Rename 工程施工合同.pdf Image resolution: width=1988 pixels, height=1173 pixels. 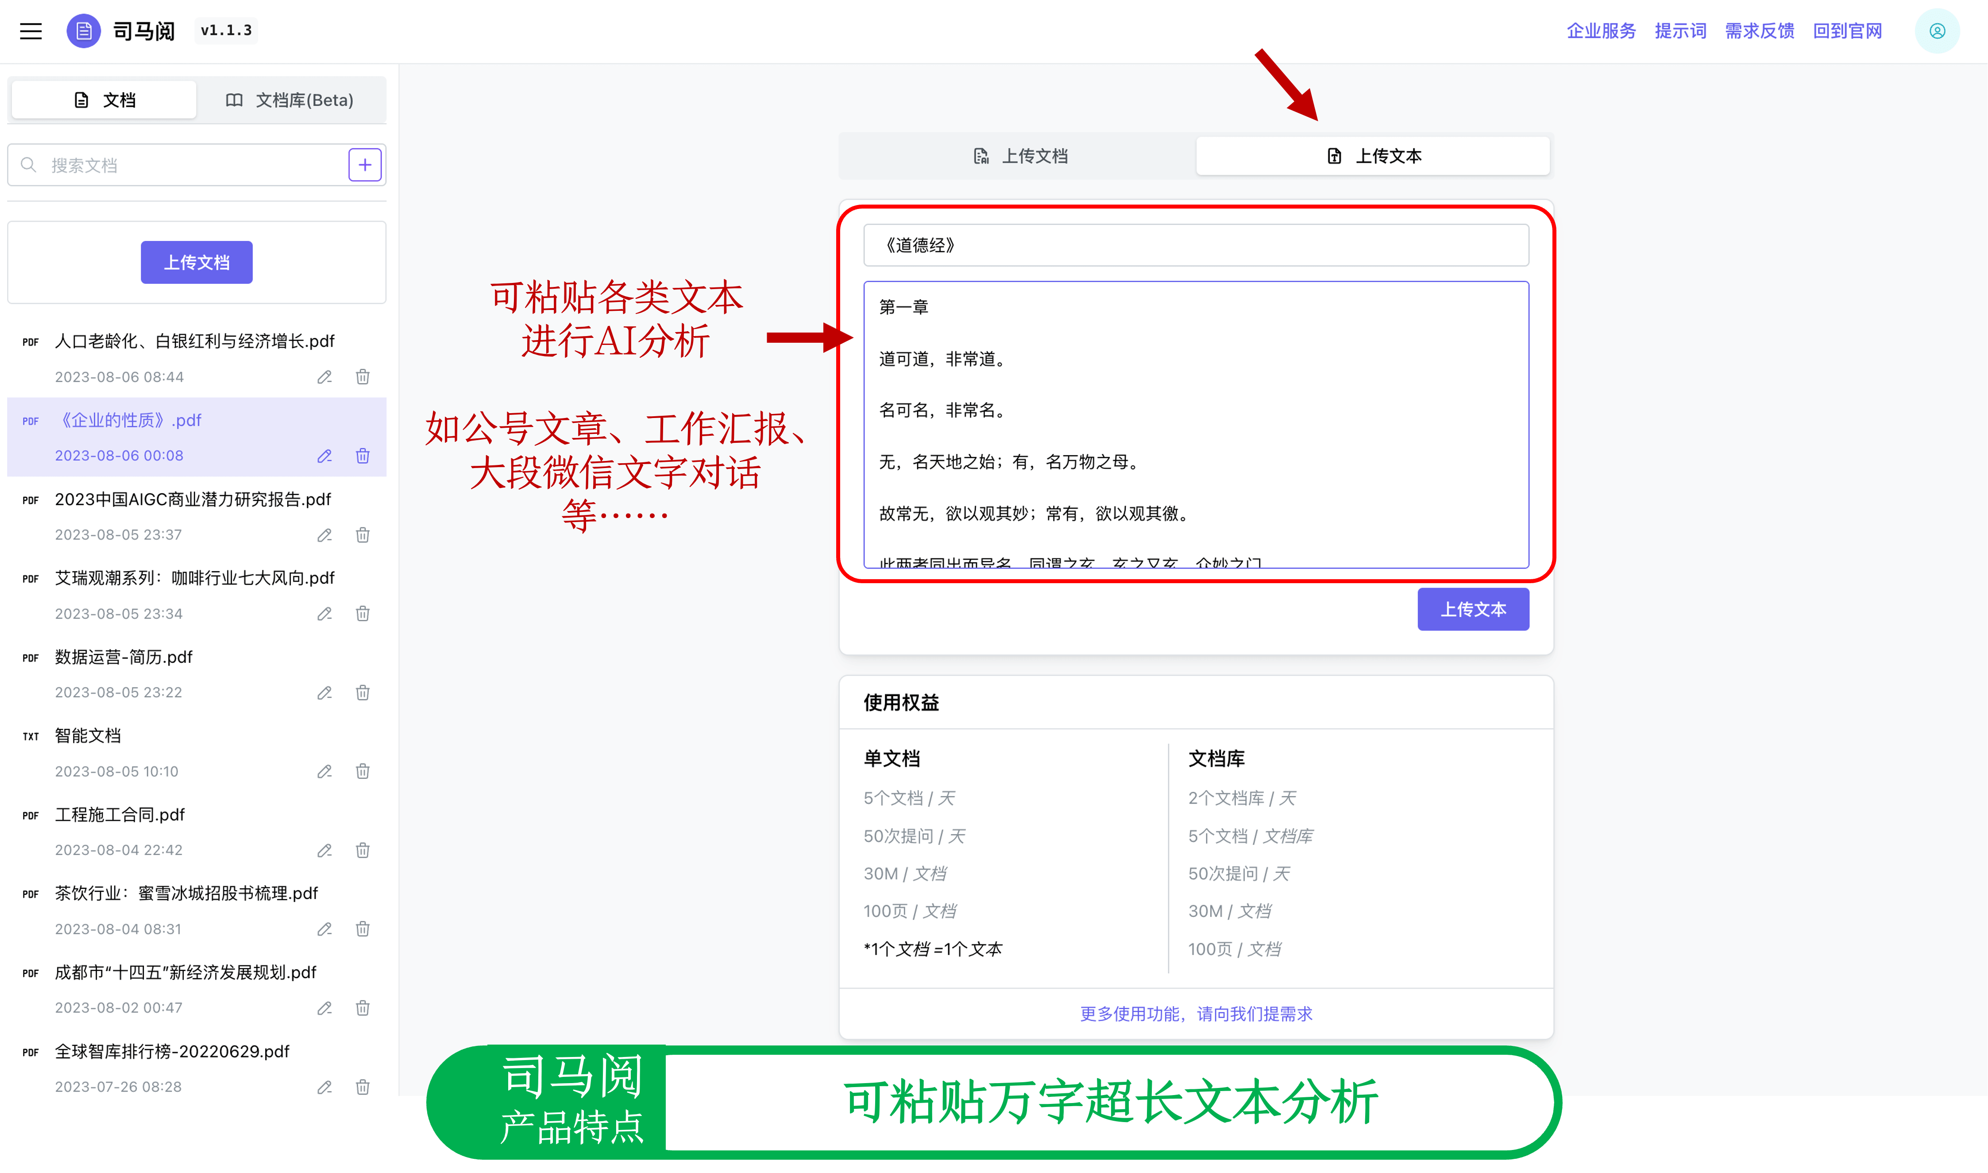click(325, 851)
